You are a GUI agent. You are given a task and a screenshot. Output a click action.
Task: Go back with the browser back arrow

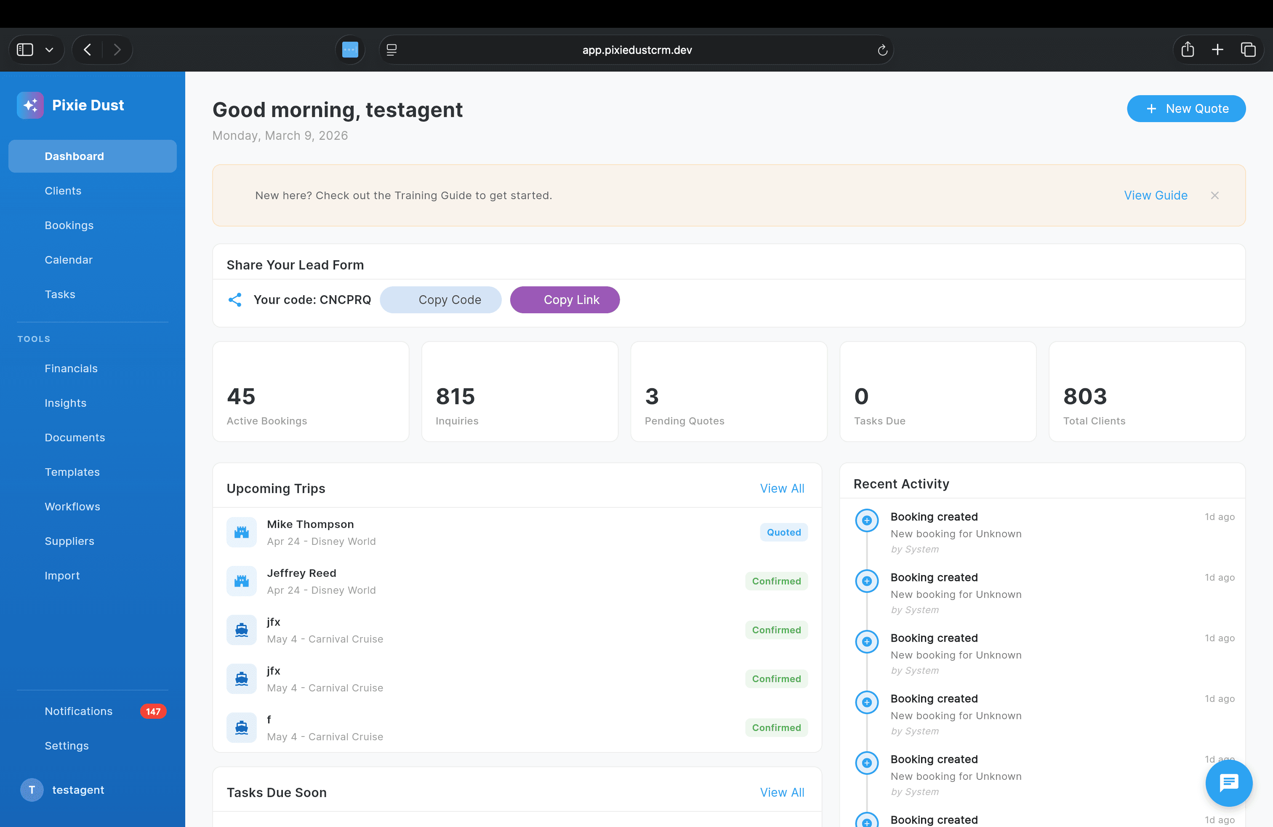[x=87, y=50]
